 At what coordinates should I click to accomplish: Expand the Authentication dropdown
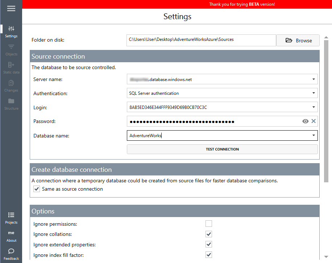pyautogui.click(x=313, y=93)
